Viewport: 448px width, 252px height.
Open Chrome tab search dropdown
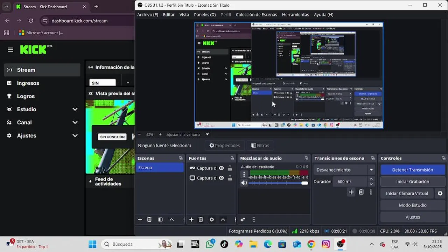click(x=6, y=7)
